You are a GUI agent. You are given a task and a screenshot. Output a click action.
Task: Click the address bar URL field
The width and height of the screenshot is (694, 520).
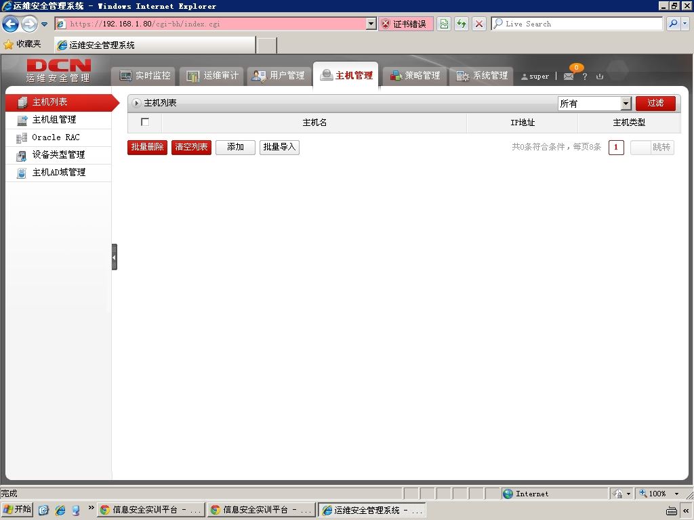211,24
